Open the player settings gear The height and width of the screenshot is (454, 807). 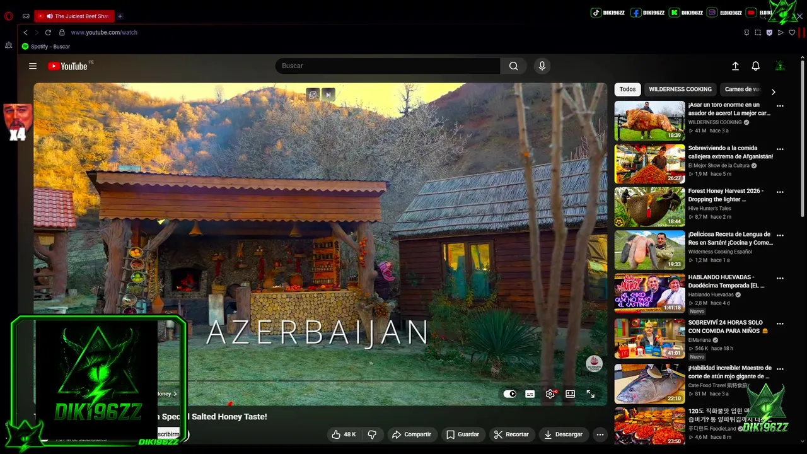coord(550,393)
